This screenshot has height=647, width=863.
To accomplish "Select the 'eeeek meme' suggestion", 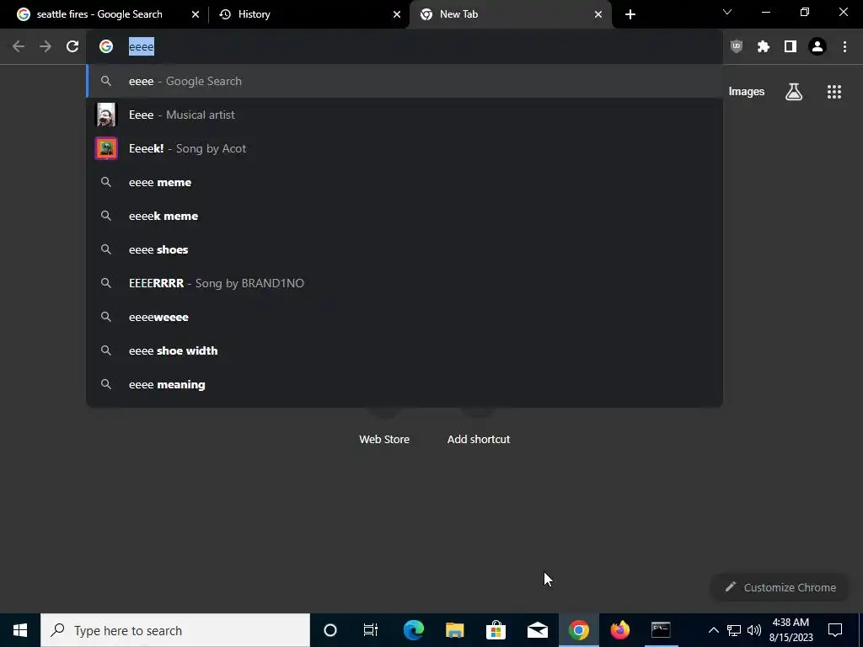I will click(405, 216).
